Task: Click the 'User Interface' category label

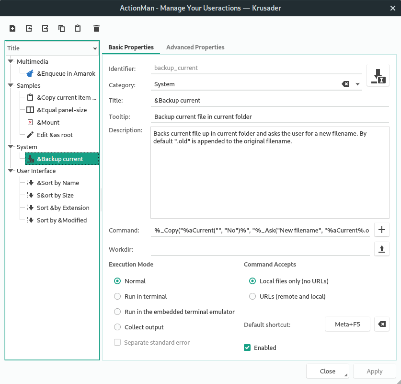Action: coord(36,171)
